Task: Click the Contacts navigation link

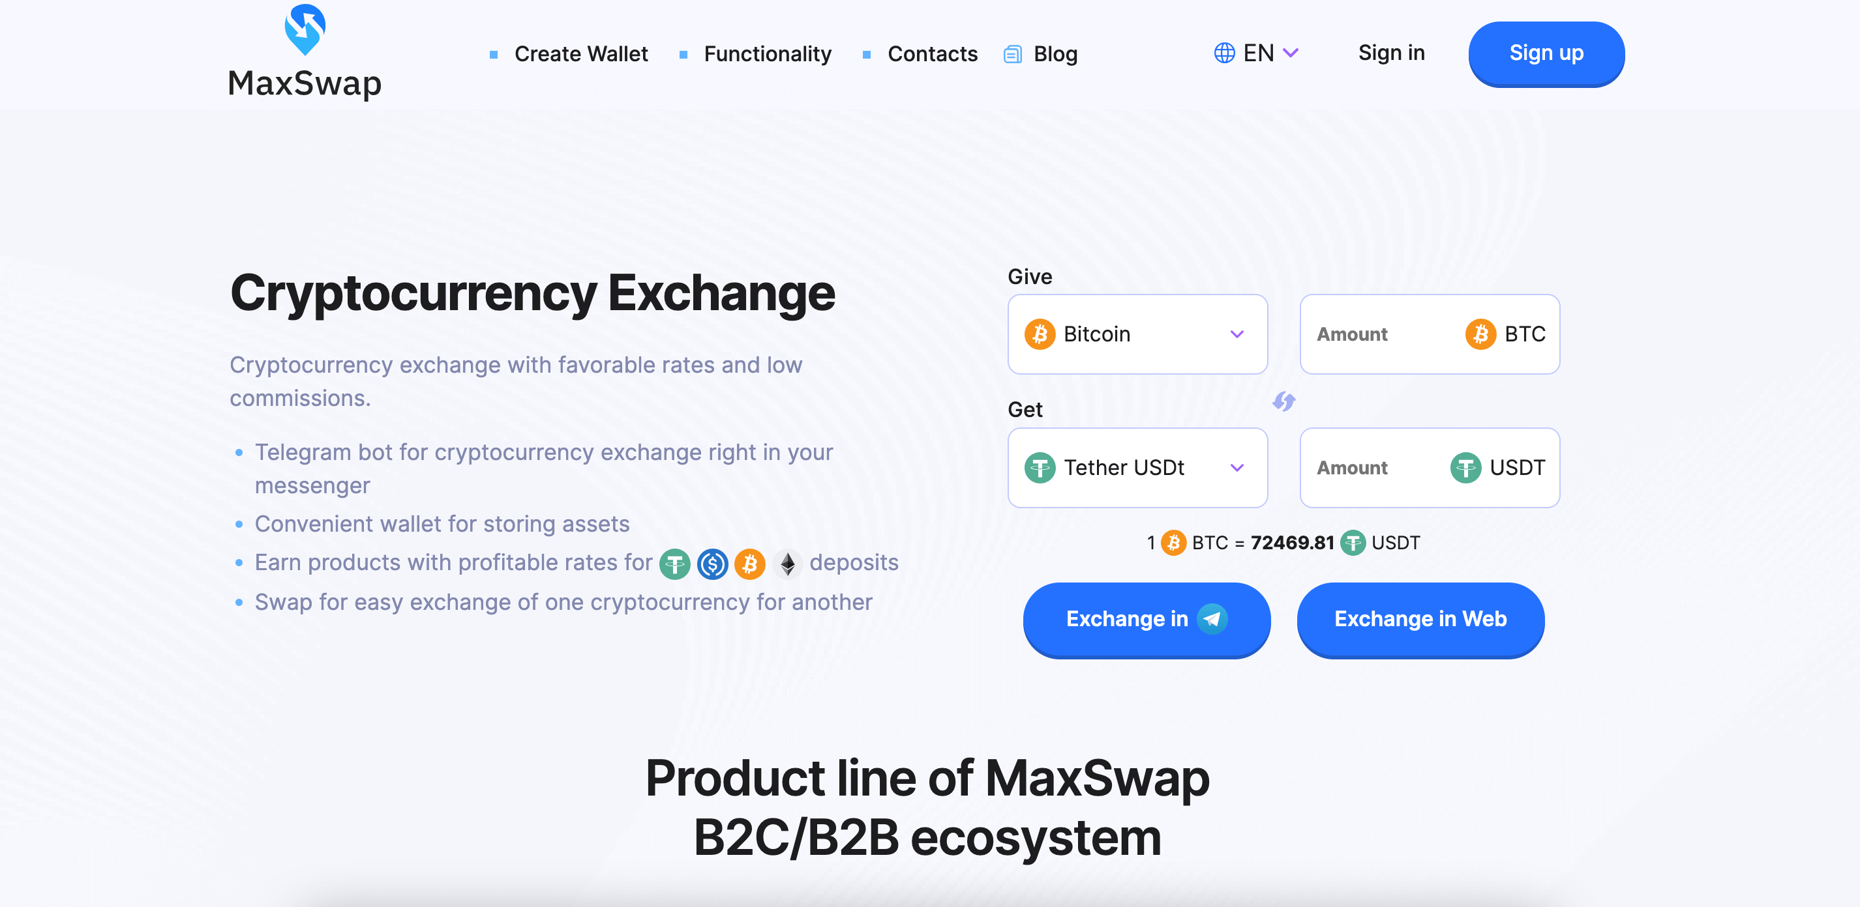Action: point(933,53)
